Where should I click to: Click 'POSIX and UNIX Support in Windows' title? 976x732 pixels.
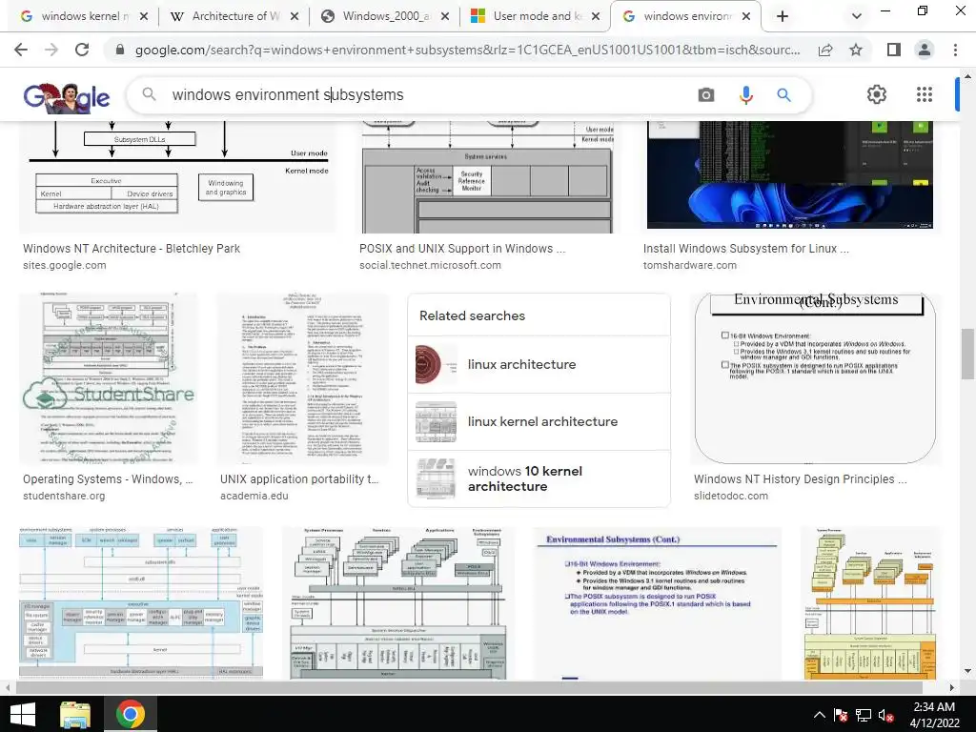coord(462,249)
